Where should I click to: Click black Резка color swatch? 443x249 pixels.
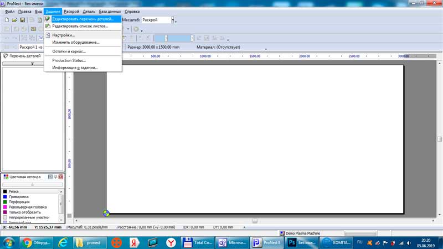point(5,191)
